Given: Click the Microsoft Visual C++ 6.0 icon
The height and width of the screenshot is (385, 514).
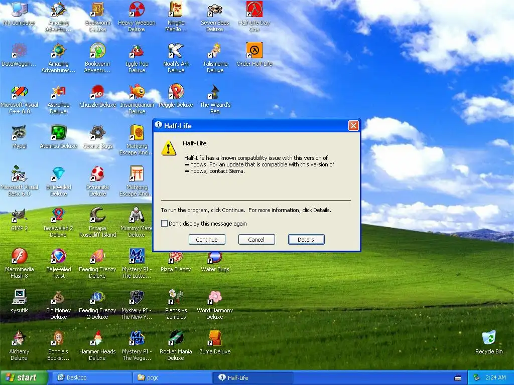Looking at the screenshot, I should click(20, 99).
